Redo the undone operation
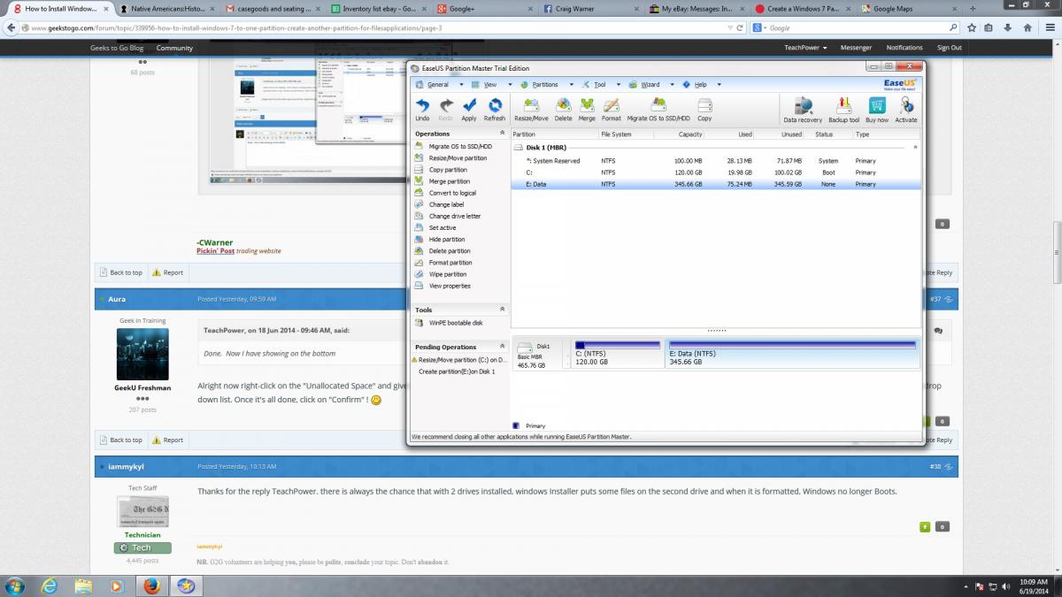Viewport: 1062px width, 597px height. click(x=446, y=110)
